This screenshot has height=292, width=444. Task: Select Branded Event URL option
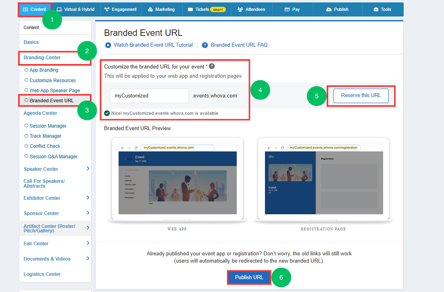pyautogui.click(x=52, y=101)
